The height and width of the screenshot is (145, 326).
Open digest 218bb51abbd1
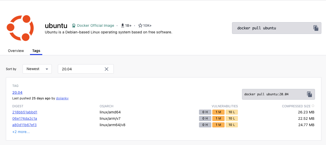[x=25, y=112]
